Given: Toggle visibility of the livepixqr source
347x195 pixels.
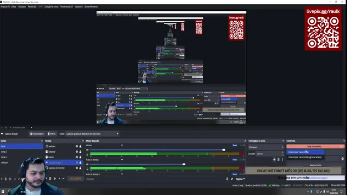Looking at the screenshot, I should 77,152.
